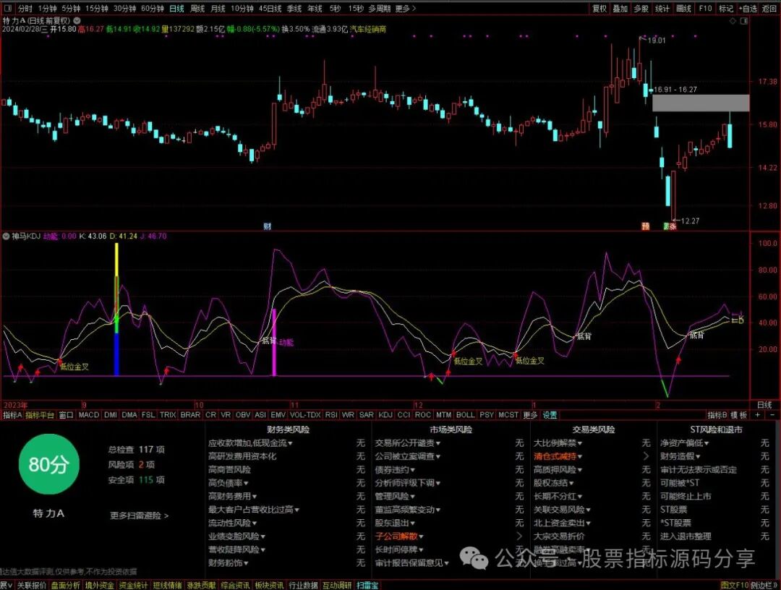This screenshot has width=781, height=590.
Task: Select the MACD indicator tab
Action: [x=89, y=415]
